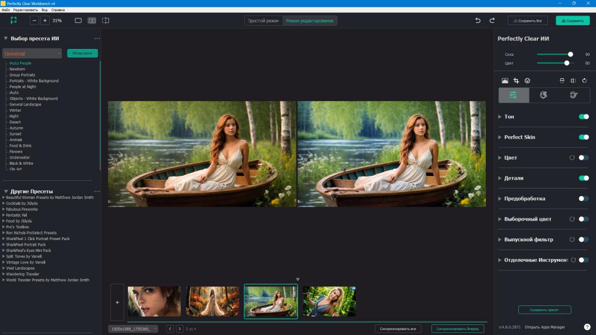Switch to single image view icon
The width and height of the screenshot is (596, 335).
[x=78, y=21]
